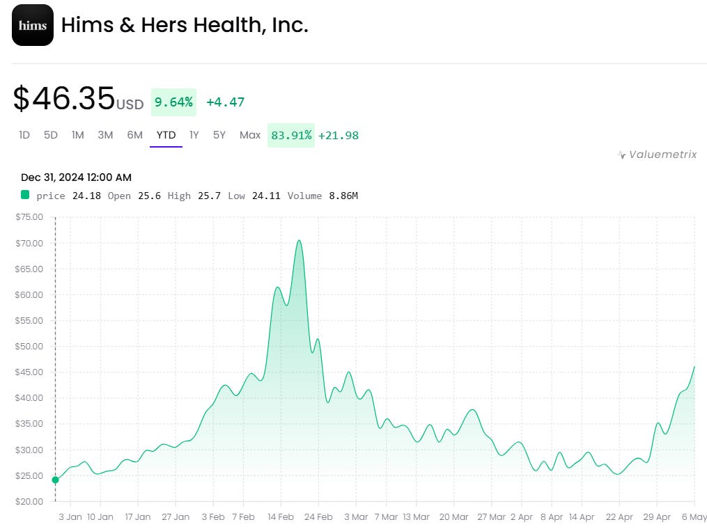This screenshot has height=529, width=707.
Task: Click the 10 Jan x-axis label
Action: point(100,517)
